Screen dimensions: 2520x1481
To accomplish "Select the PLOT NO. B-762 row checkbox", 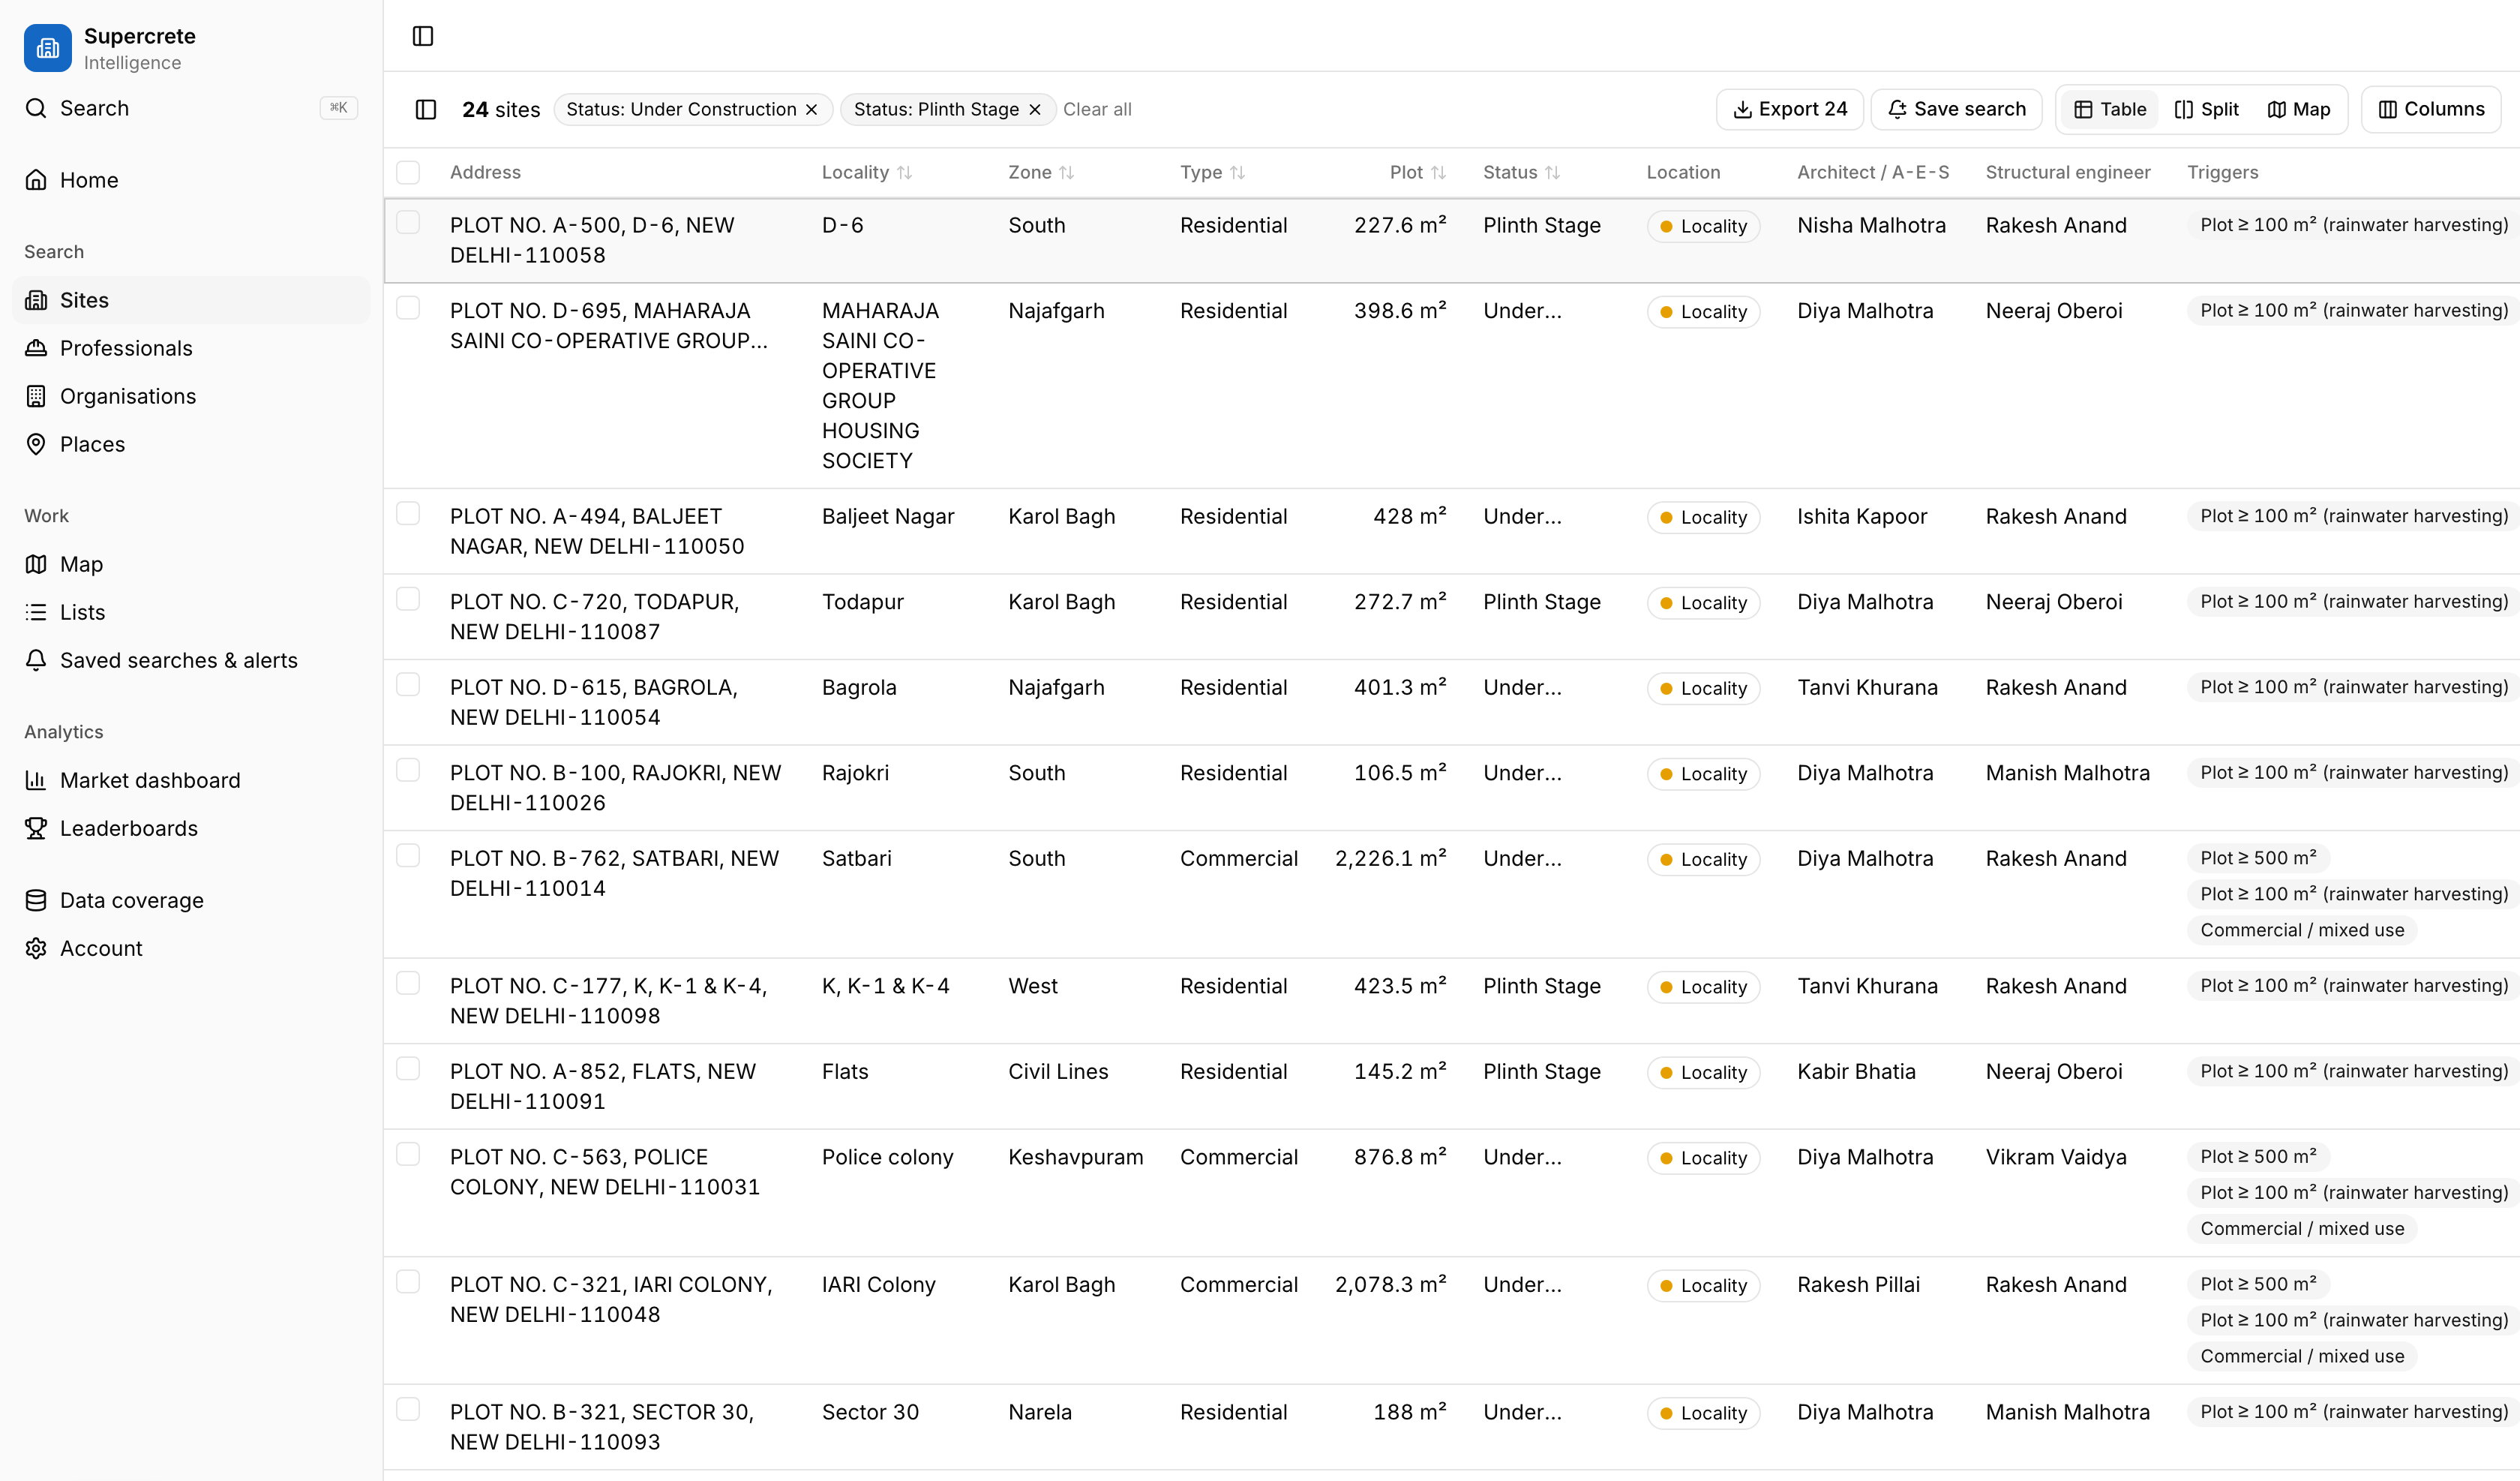I will pyautogui.click(x=408, y=855).
